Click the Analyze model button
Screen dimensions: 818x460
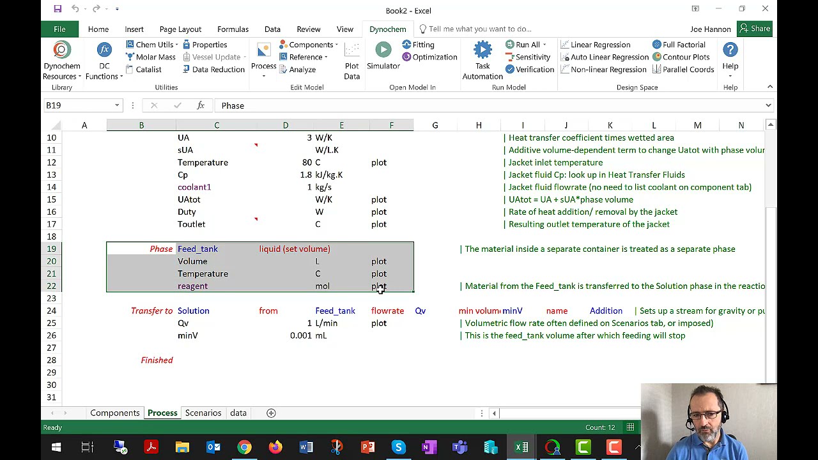tap(297, 70)
